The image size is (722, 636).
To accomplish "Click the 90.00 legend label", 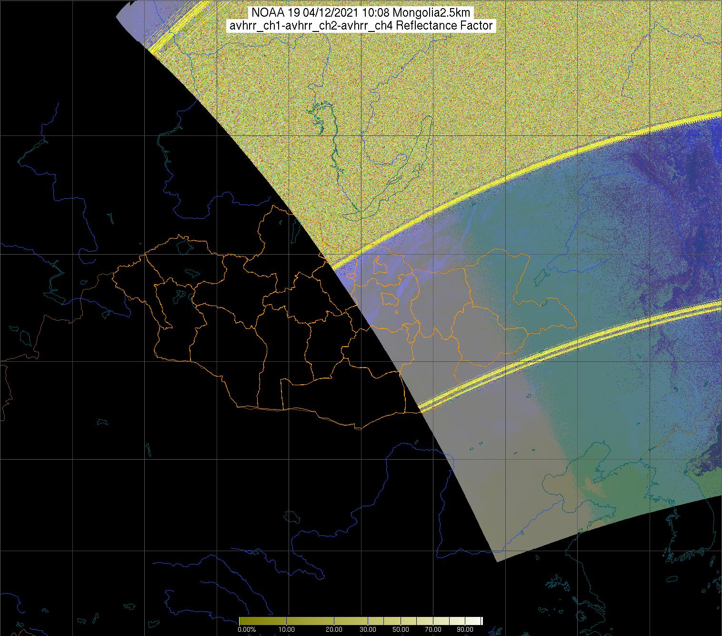I will tap(465, 629).
